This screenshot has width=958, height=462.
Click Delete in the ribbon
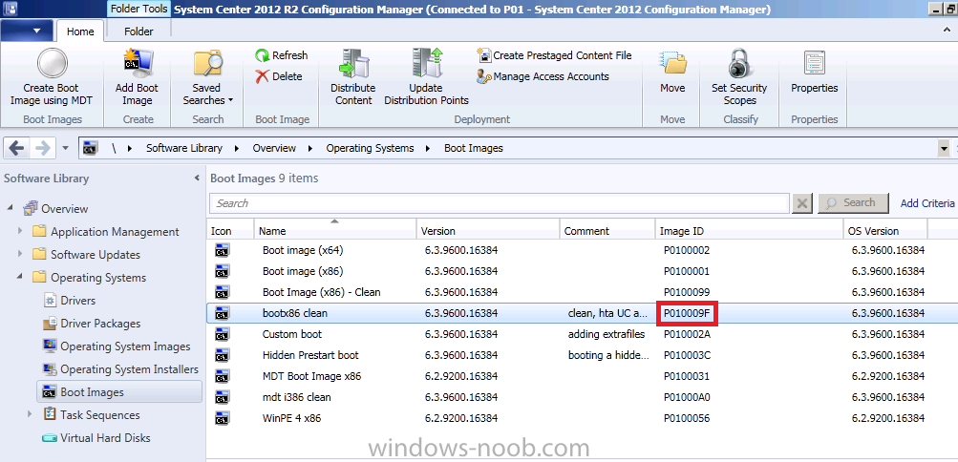[279, 76]
